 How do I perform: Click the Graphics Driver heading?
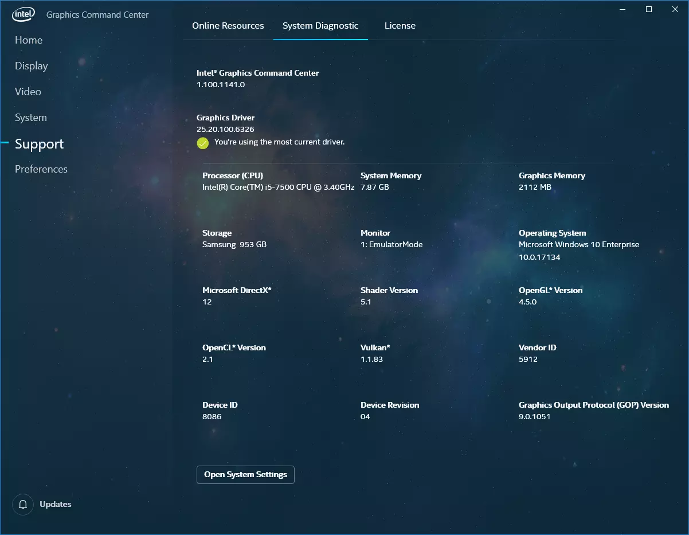pos(226,118)
